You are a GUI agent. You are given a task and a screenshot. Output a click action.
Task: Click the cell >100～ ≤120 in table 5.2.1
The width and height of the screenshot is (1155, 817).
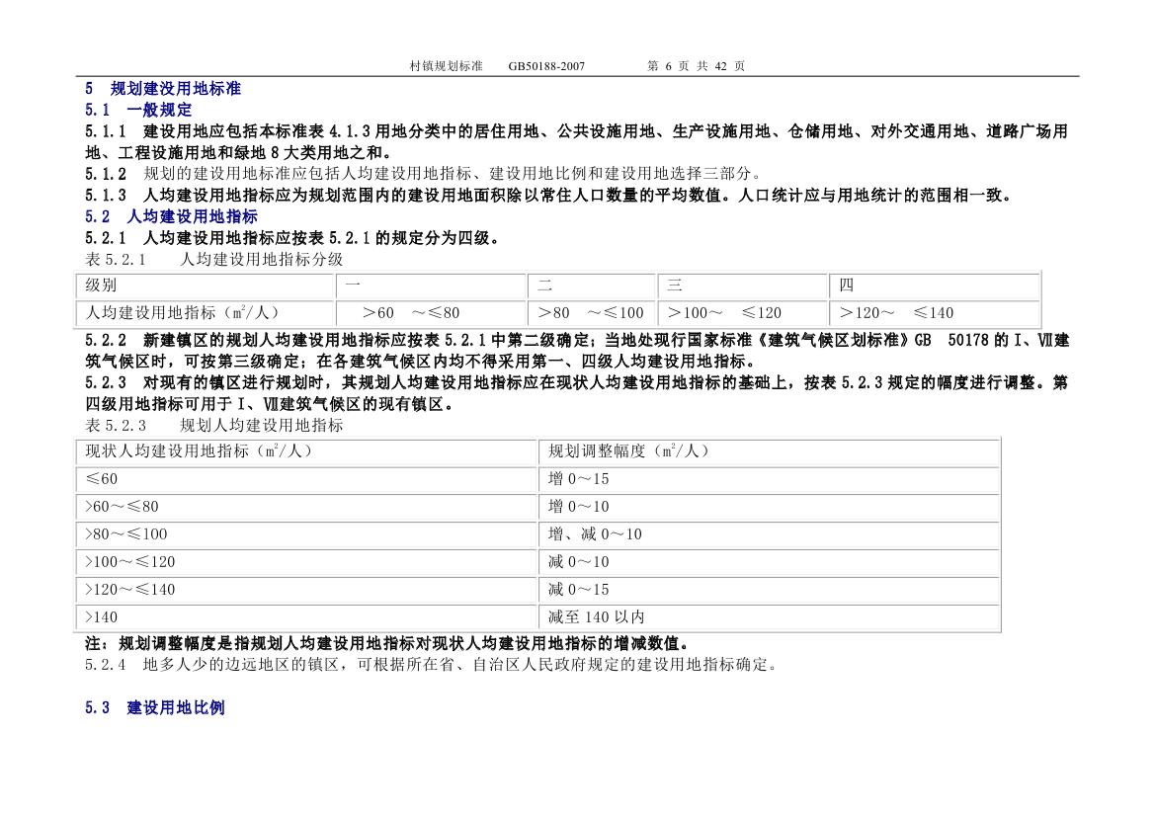(x=743, y=313)
